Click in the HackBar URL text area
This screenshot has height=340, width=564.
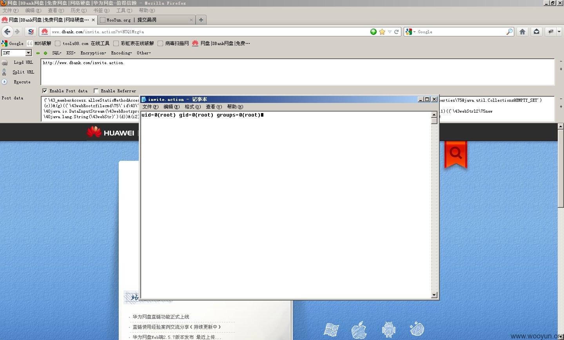(297, 72)
